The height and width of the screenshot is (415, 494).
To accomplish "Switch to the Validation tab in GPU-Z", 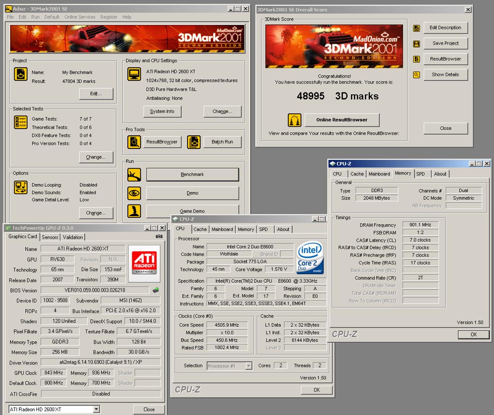I will [x=73, y=237].
